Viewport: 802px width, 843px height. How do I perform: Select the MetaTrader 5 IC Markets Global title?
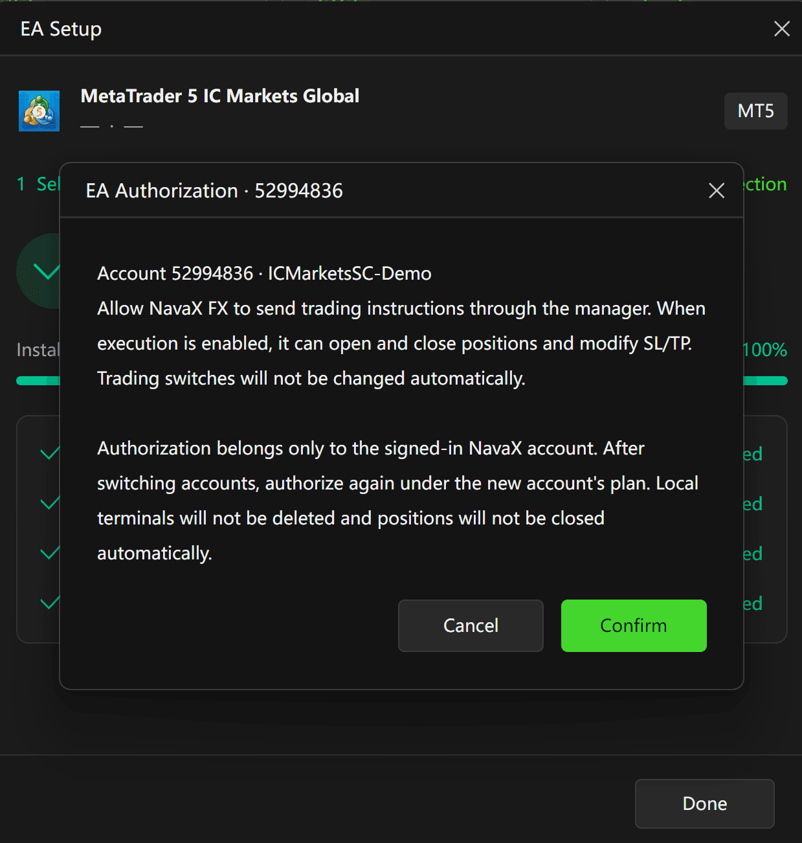(x=220, y=96)
